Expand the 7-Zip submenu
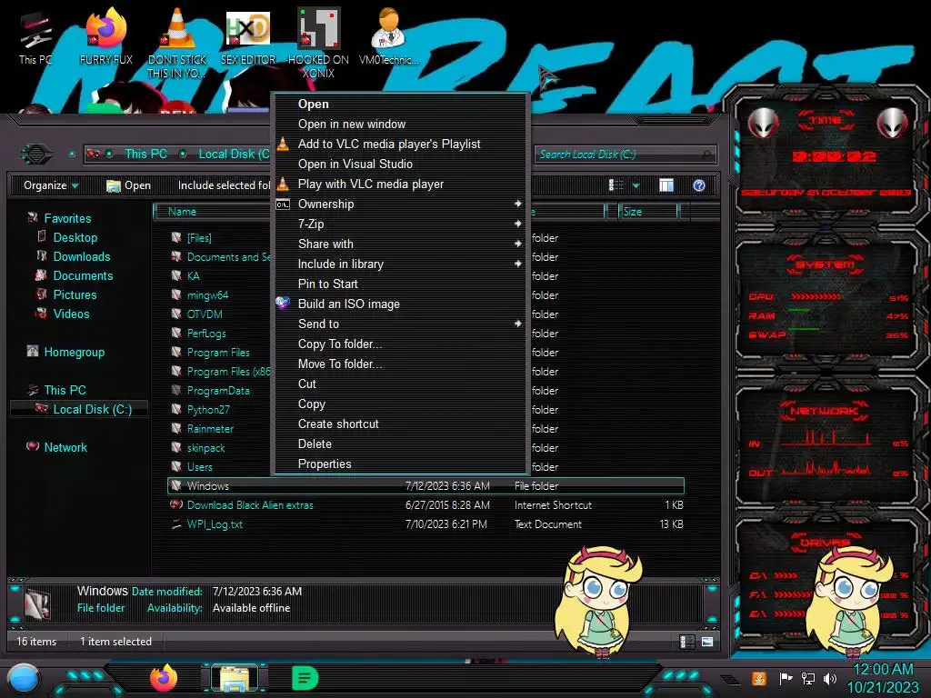The width and height of the screenshot is (931, 698). (401, 224)
